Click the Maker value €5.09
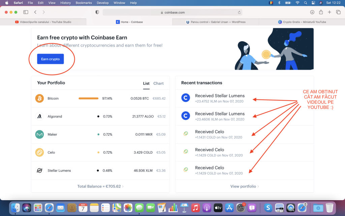Screen dimensions: 345x216 pos(161,134)
